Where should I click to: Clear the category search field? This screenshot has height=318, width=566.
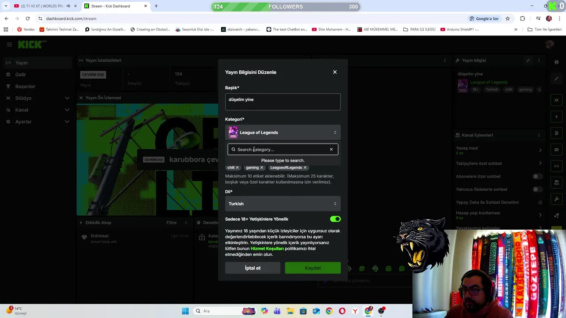point(331,149)
